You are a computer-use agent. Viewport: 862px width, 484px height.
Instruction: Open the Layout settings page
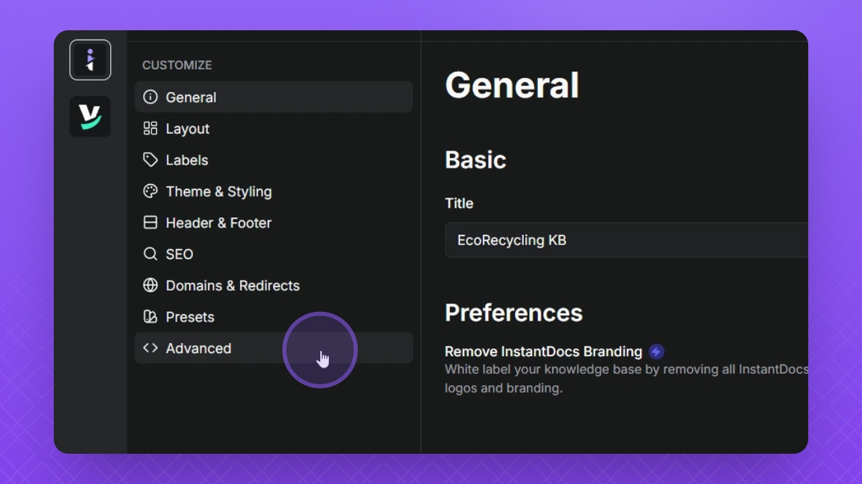(x=188, y=128)
